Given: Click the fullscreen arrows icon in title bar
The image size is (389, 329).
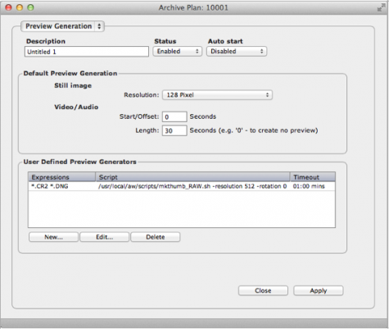Looking at the screenshot, I should tap(381, 7).
